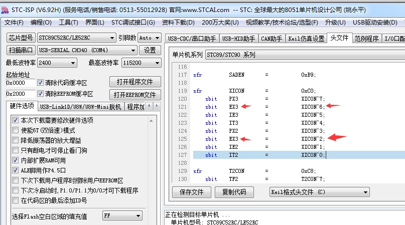This screenshot has height=225, width=405.
Task: Switch to the 程序加 tab
Action: coord(136,107)
